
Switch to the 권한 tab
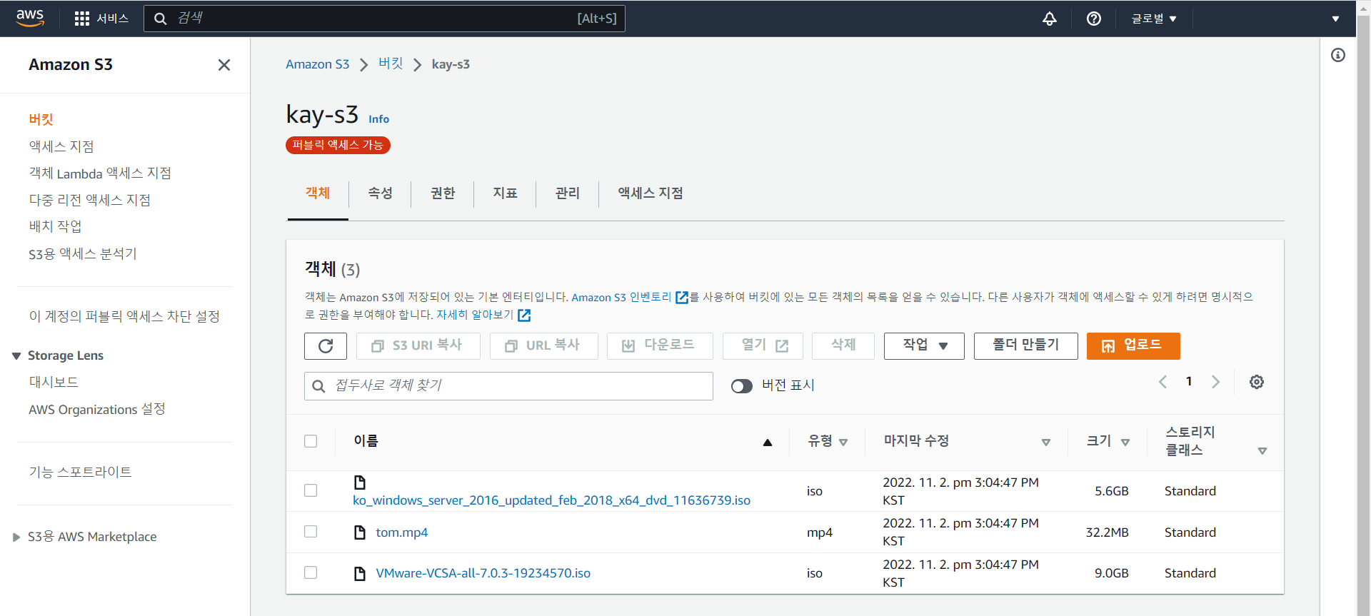coord(443,193)
